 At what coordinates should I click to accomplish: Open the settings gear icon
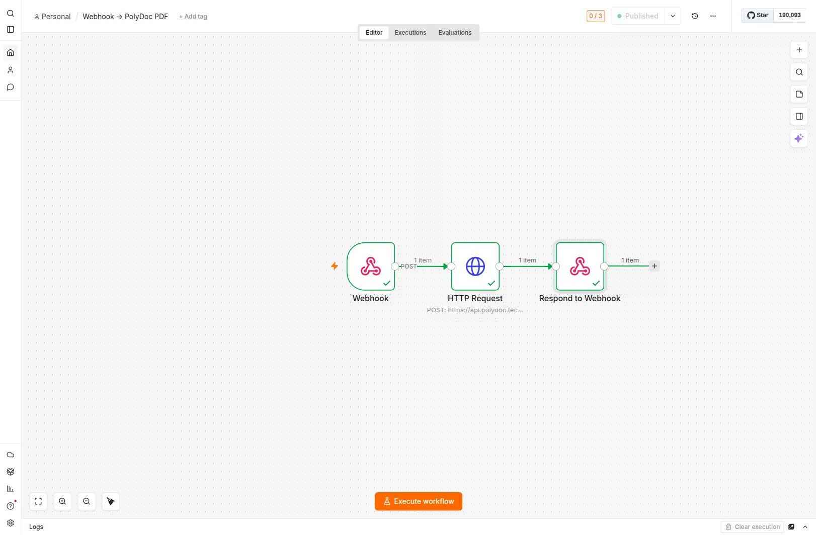(10, 523)
